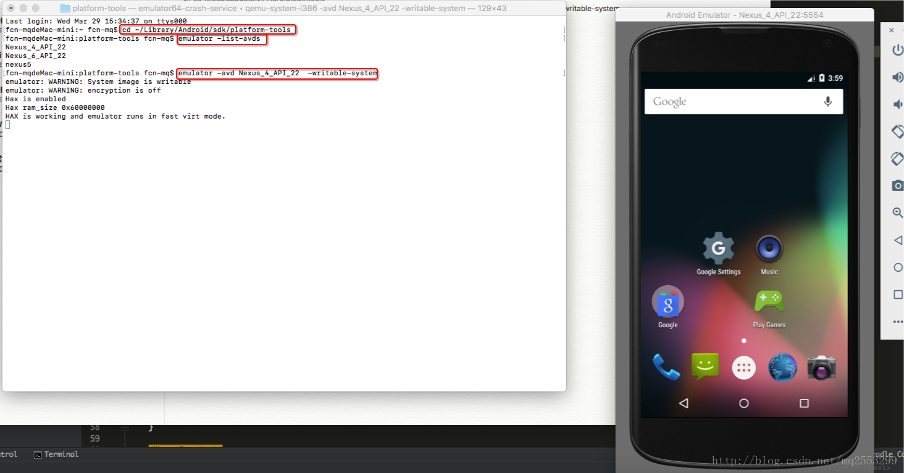Viewport: 904px width, 473px height.
Task: Open the Google Settings app
Action: [x=718, y=253]
